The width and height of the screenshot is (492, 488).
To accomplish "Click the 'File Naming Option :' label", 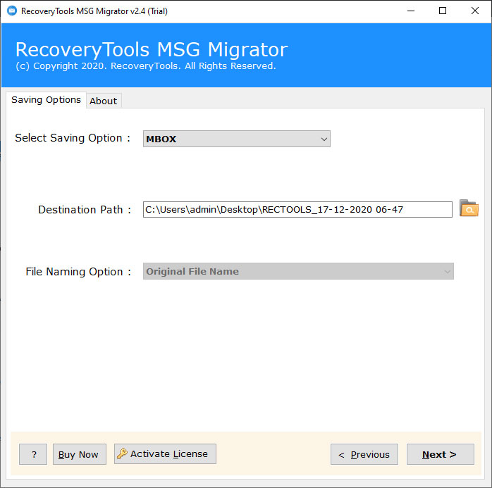I will (x=78, y=271).
